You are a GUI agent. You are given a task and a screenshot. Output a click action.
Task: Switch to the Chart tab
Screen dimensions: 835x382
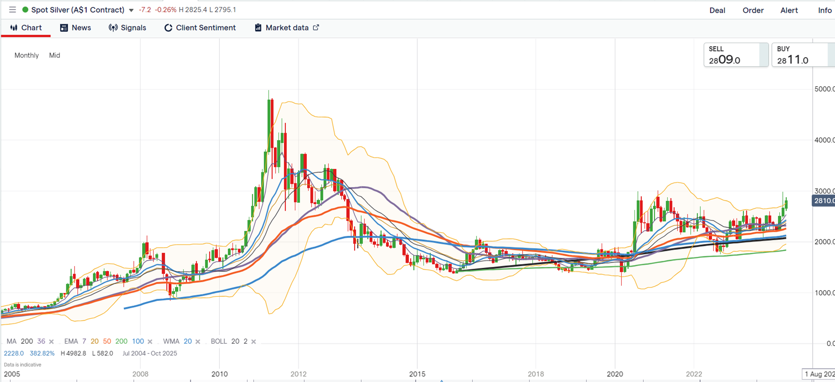coord(26,28)
